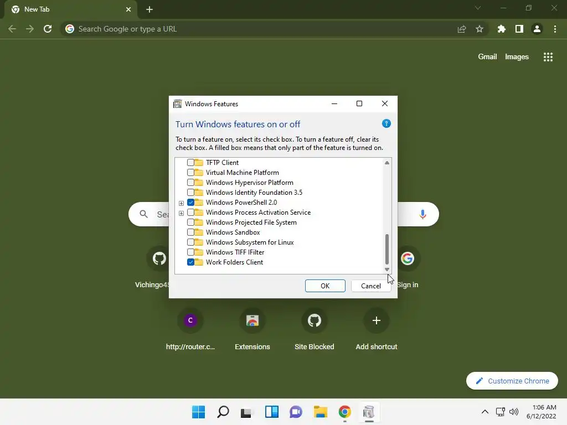The height and width of the screenshot is (425, 567).
Task: Open the router shortcut tile
Action: tap(190, 320)
